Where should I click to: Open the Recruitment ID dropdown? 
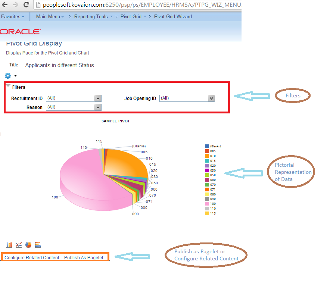(x=97, y=98)
